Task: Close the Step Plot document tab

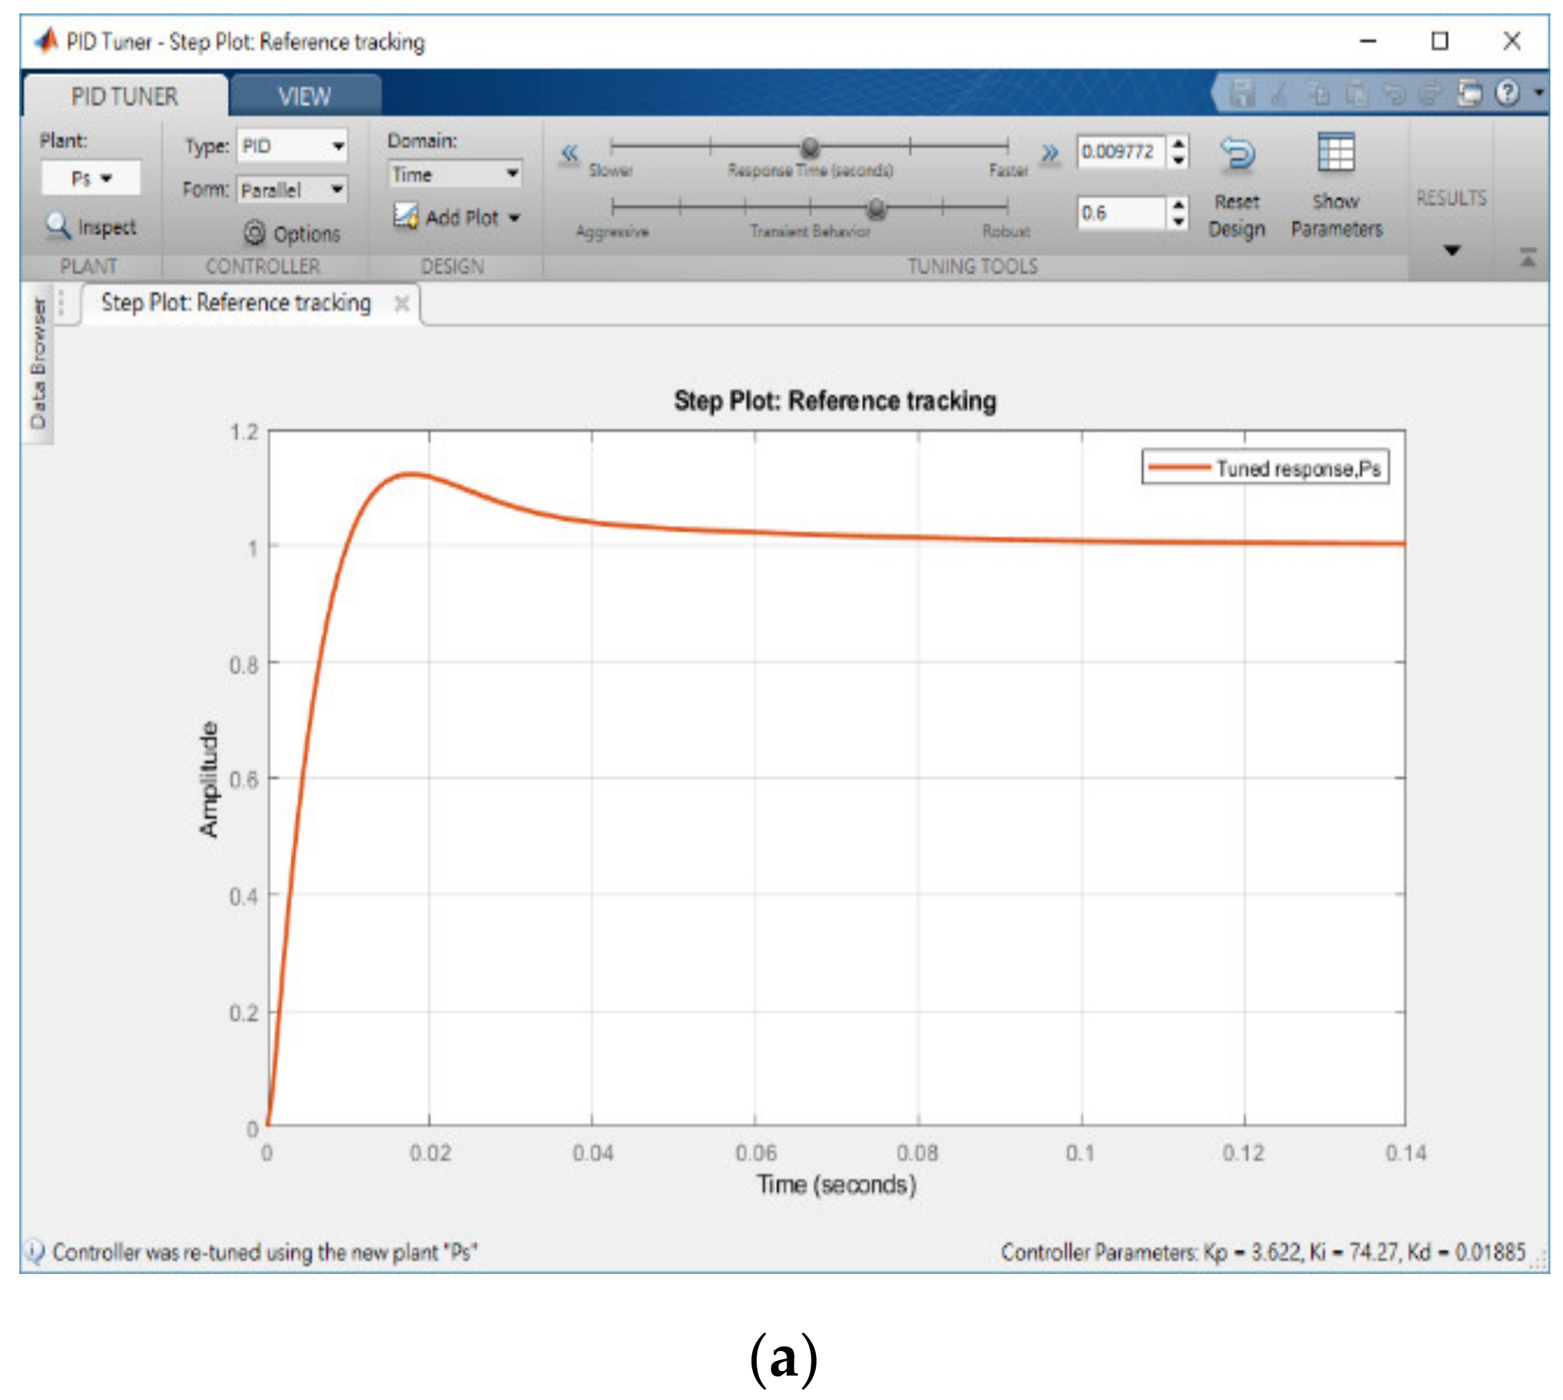Action: point(401,304)
